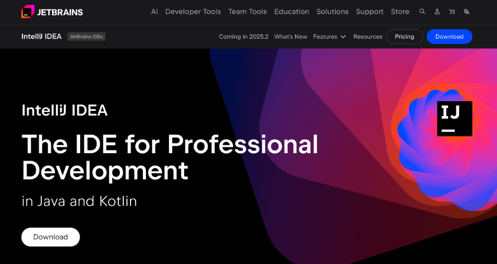Expand the Team Tools menu
This screenshot has width=497, height=264.
247,12
